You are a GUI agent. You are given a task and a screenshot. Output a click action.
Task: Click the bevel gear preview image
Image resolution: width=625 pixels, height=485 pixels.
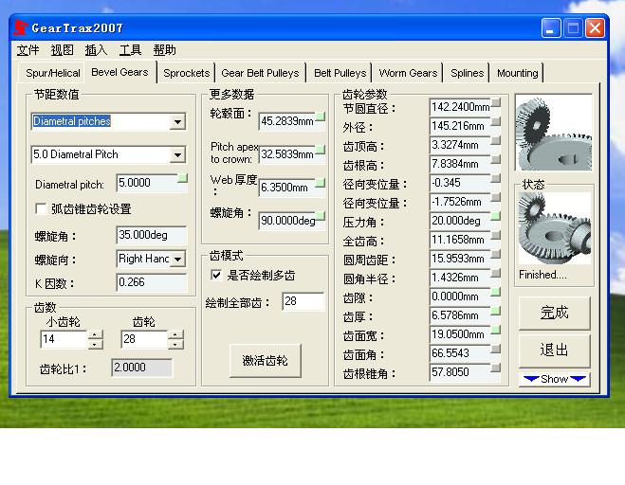pyautogui.click(x=554, y=133)
